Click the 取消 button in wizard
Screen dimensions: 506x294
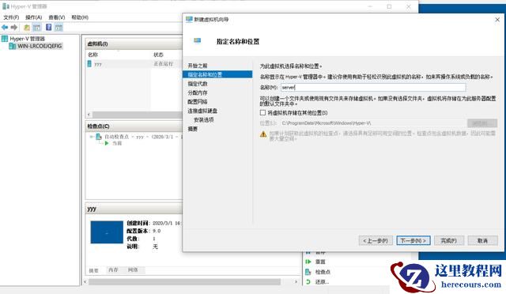[x=482, y=240]
